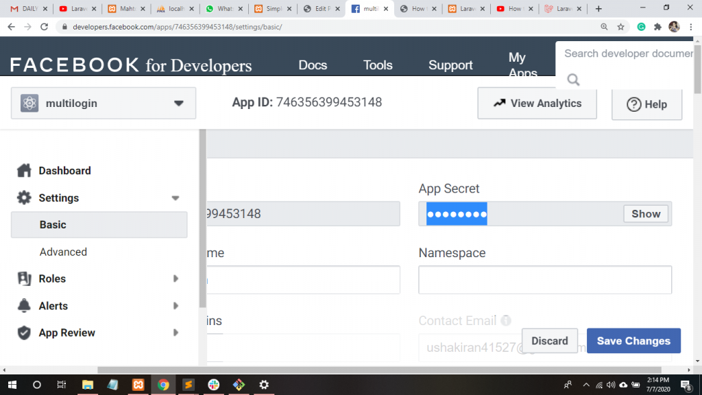
Task: Show the App Secret value
Action: click(646, 214)
